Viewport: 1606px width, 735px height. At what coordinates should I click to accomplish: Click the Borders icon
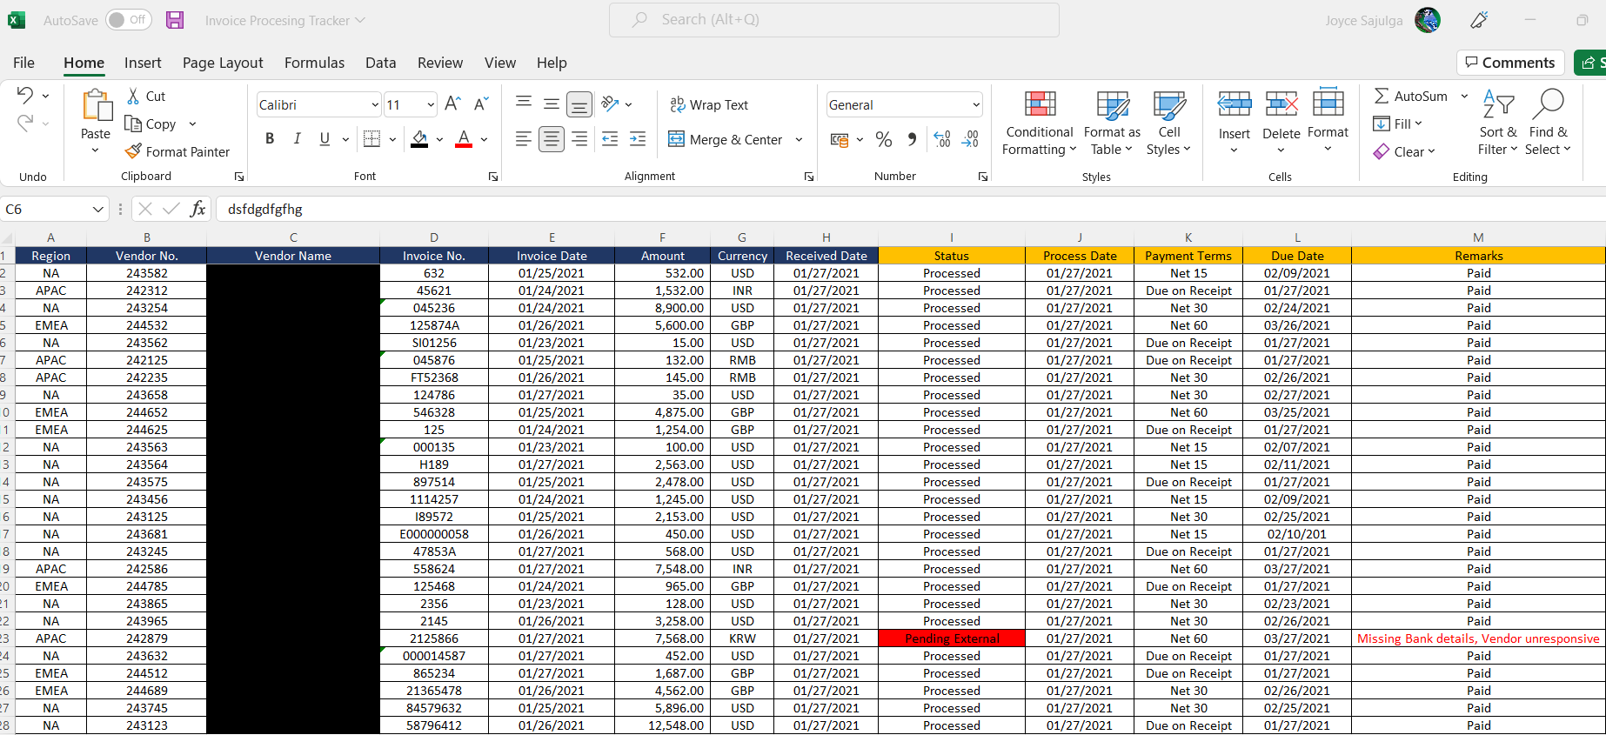[372, 139]
